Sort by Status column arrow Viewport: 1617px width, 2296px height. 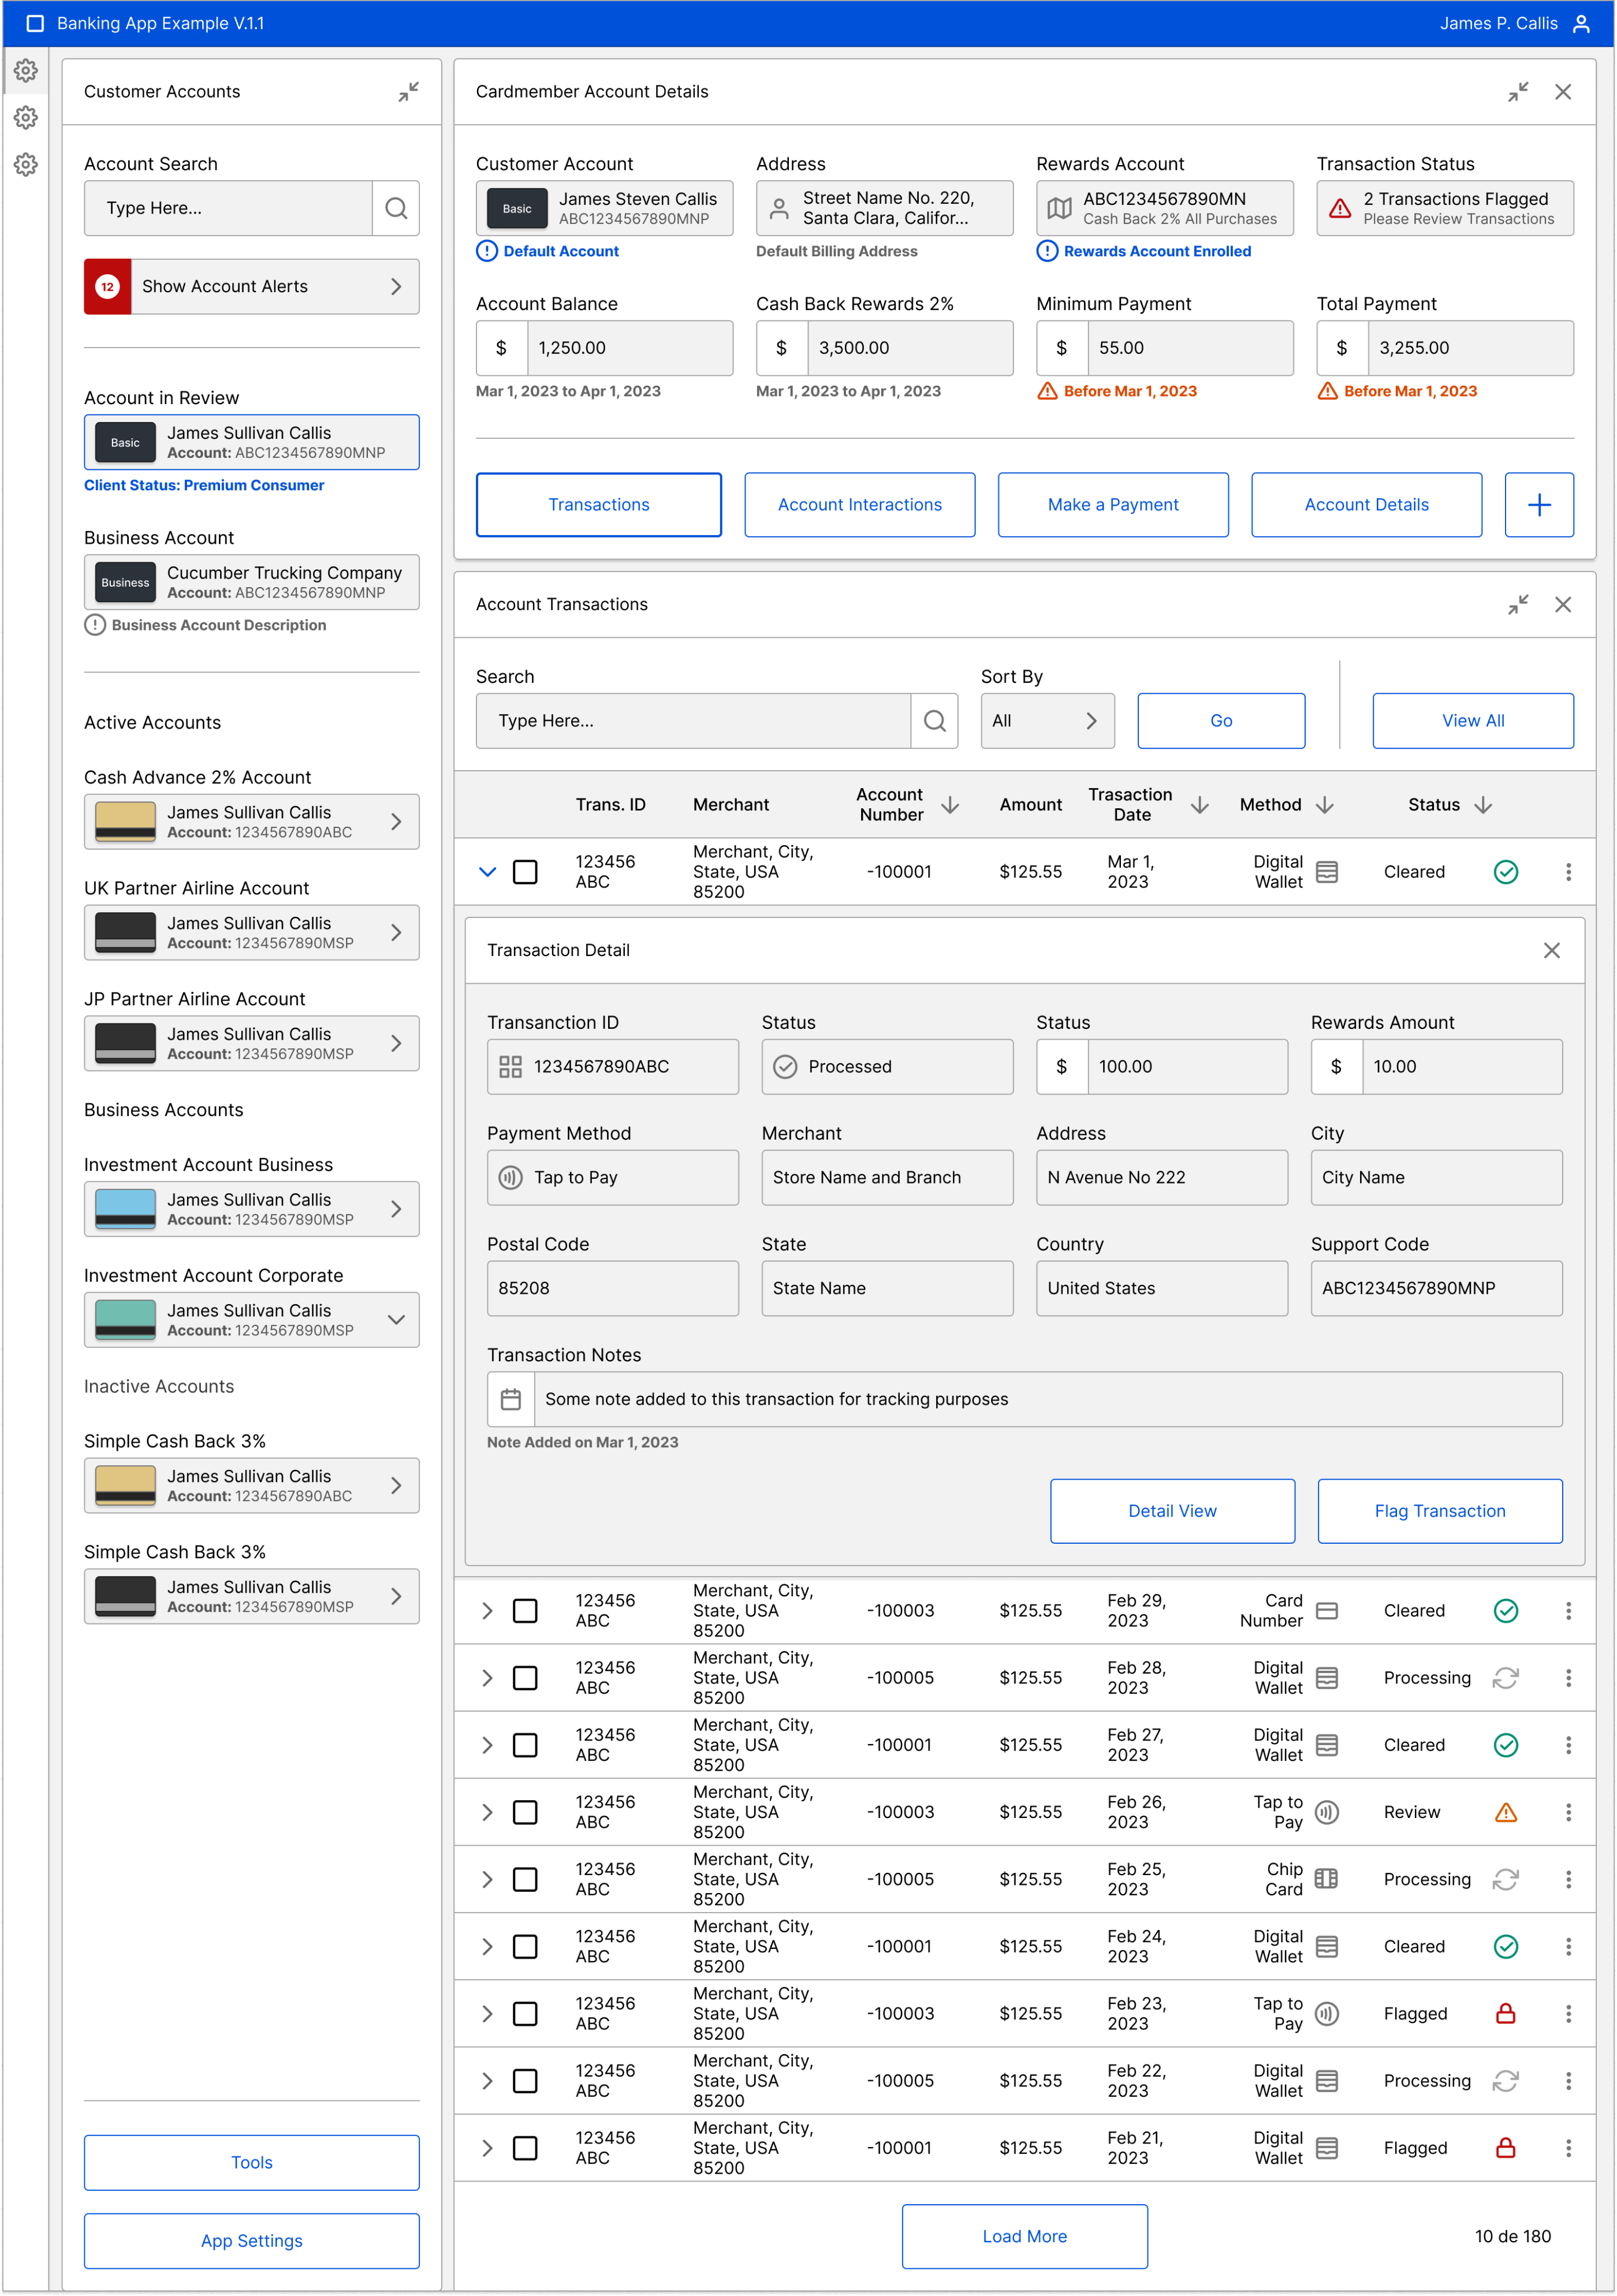point(1483,805)
